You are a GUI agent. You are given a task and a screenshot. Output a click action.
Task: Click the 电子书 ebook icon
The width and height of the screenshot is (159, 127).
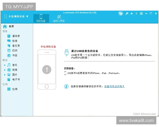coord(9,79)
